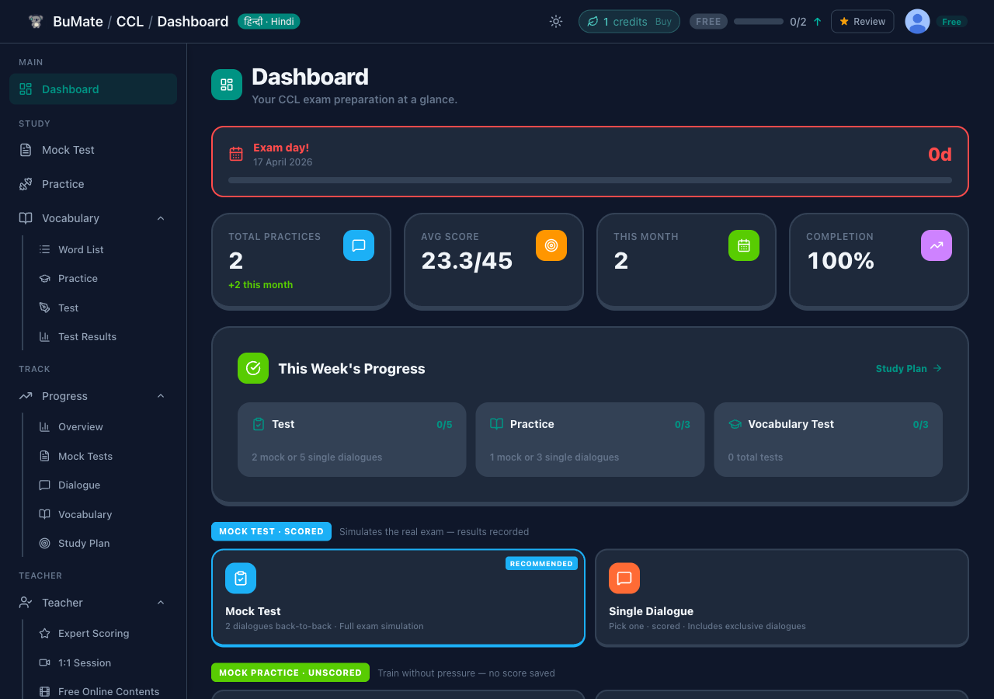Open Practice under Study in sidebar
This screenshot has height=699, width=994.
(x=93, y=184)
